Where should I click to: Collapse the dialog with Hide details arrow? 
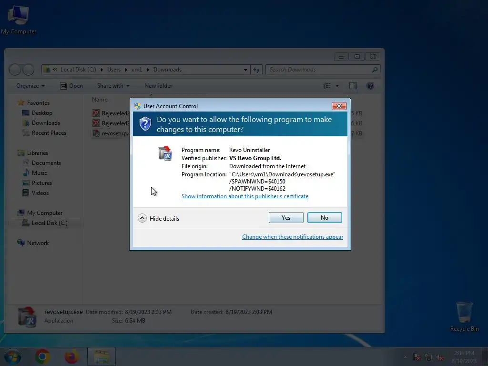coord(142,218)
